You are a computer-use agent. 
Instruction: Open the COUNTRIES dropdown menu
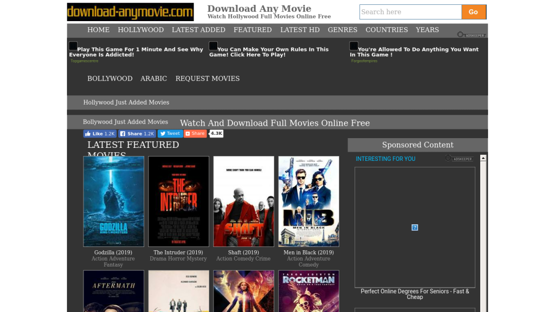coord(386,30)
